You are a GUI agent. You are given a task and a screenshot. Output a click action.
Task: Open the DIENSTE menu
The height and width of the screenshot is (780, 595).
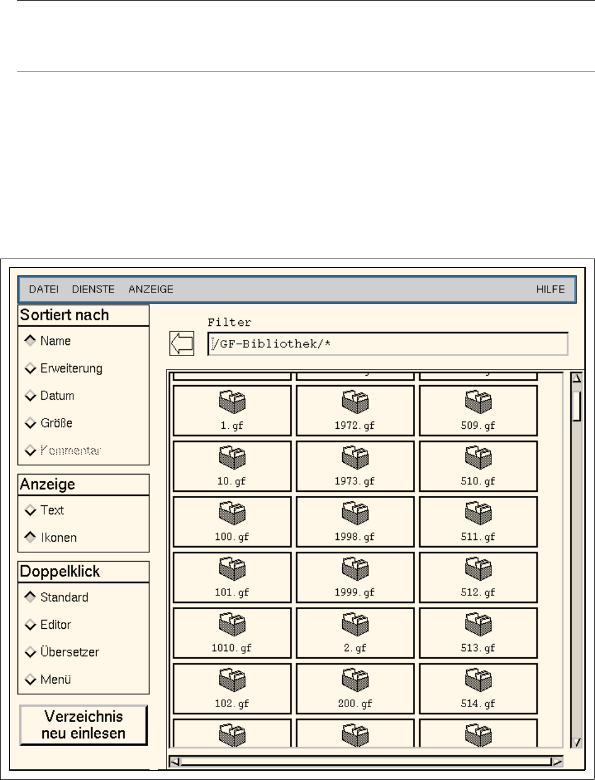coord(93,289)
